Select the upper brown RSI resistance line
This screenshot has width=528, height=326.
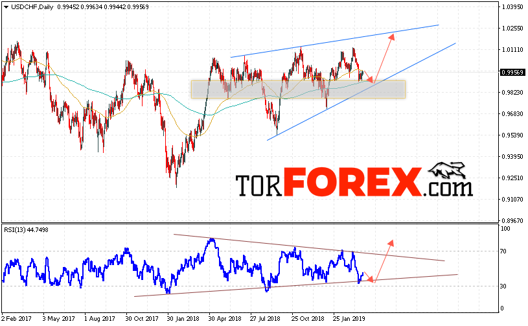tap(309, 248)
